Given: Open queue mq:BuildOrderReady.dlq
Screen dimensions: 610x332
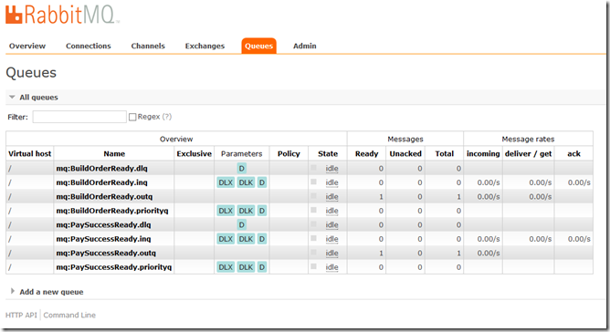Looking at the screenshot, I should click(101, 169).
